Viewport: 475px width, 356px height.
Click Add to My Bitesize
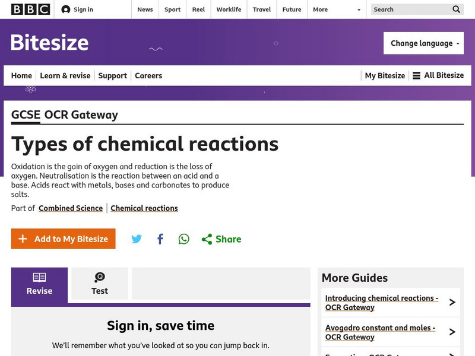click(63, 239)
